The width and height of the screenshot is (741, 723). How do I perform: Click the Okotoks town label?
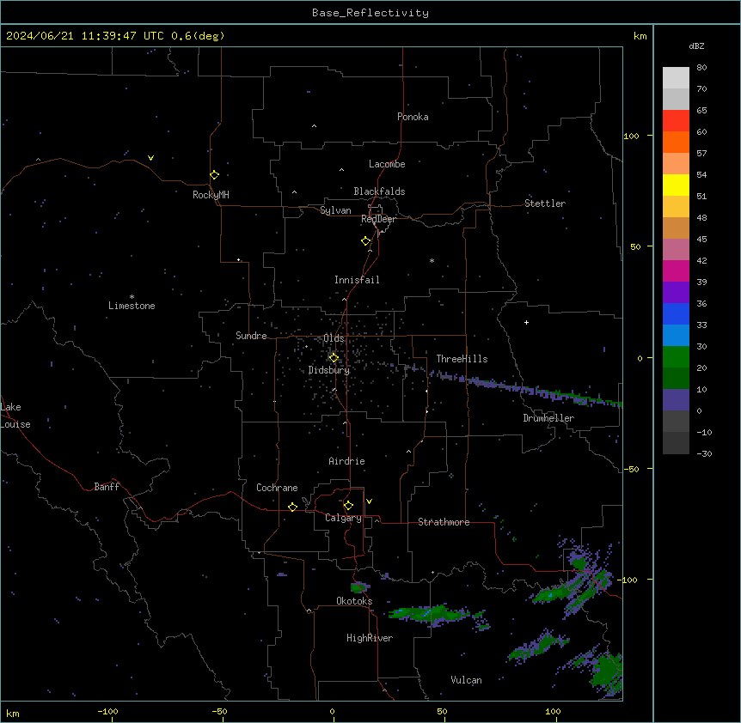[354, 601]
